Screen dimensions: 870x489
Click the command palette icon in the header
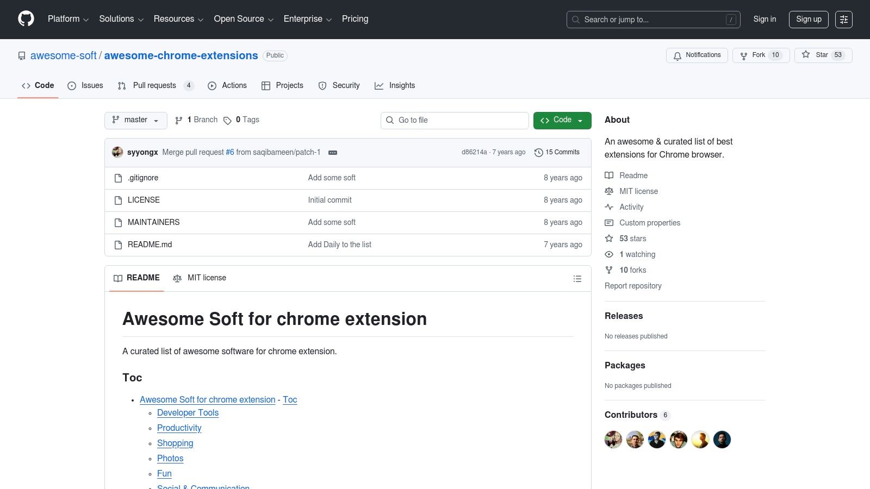tap(844, 20)
